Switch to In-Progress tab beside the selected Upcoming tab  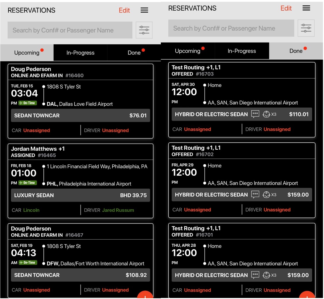tap(80, 53)
